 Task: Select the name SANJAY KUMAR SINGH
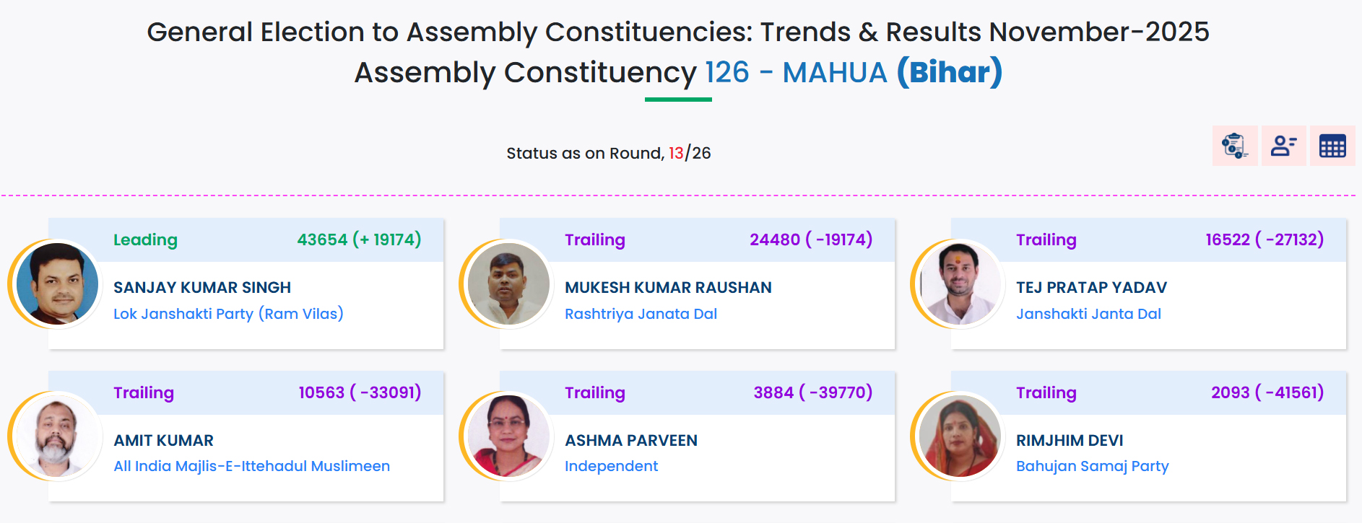click(202, 287)
